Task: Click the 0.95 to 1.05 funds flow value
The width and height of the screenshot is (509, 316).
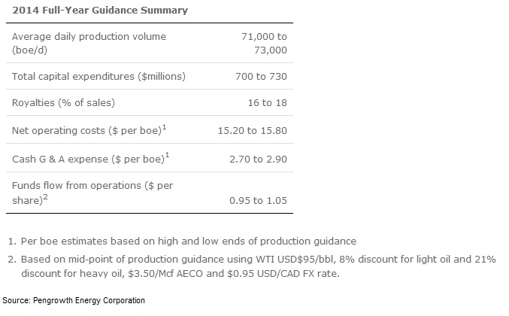Action: (259, 200)
